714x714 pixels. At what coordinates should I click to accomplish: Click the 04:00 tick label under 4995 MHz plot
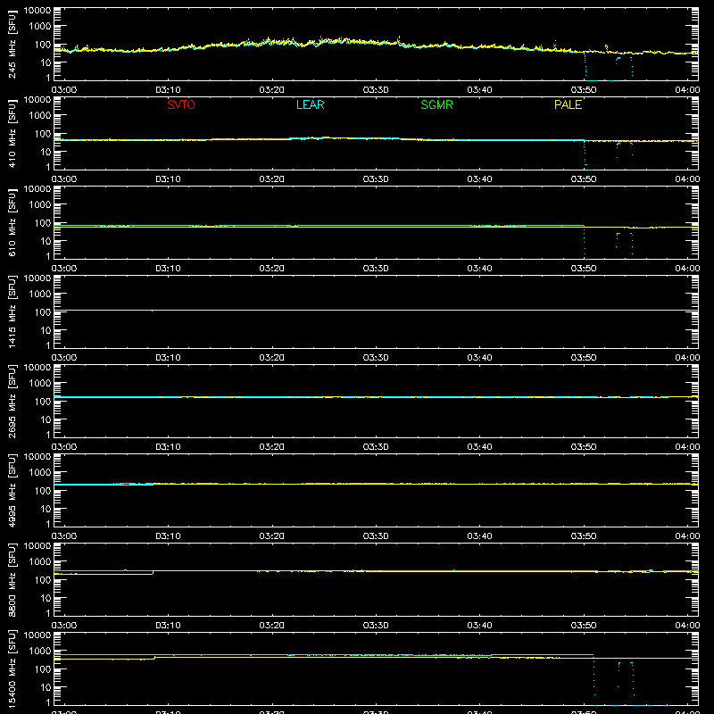point(687,536)
